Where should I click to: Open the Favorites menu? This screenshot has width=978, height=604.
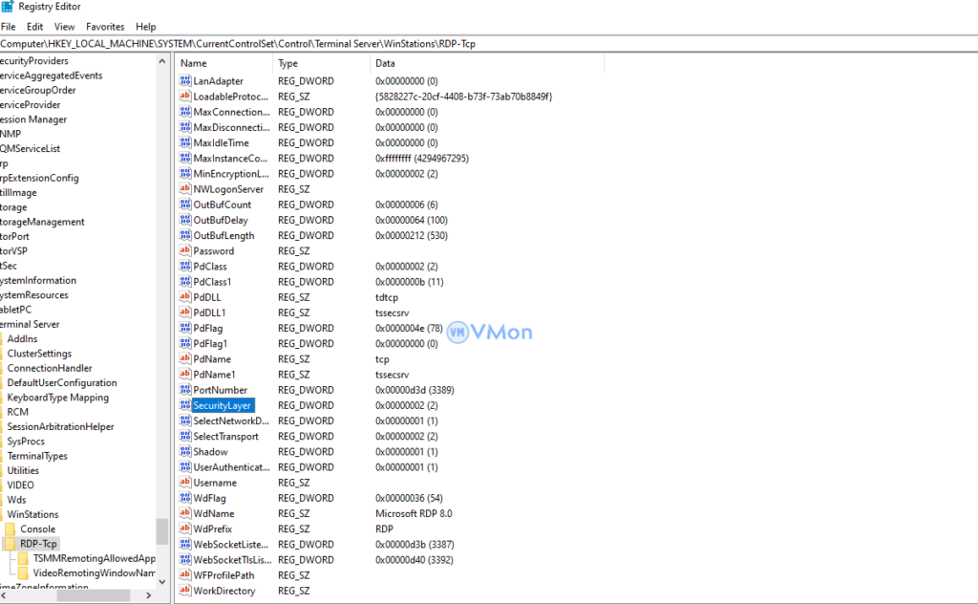tap(105, 27)
